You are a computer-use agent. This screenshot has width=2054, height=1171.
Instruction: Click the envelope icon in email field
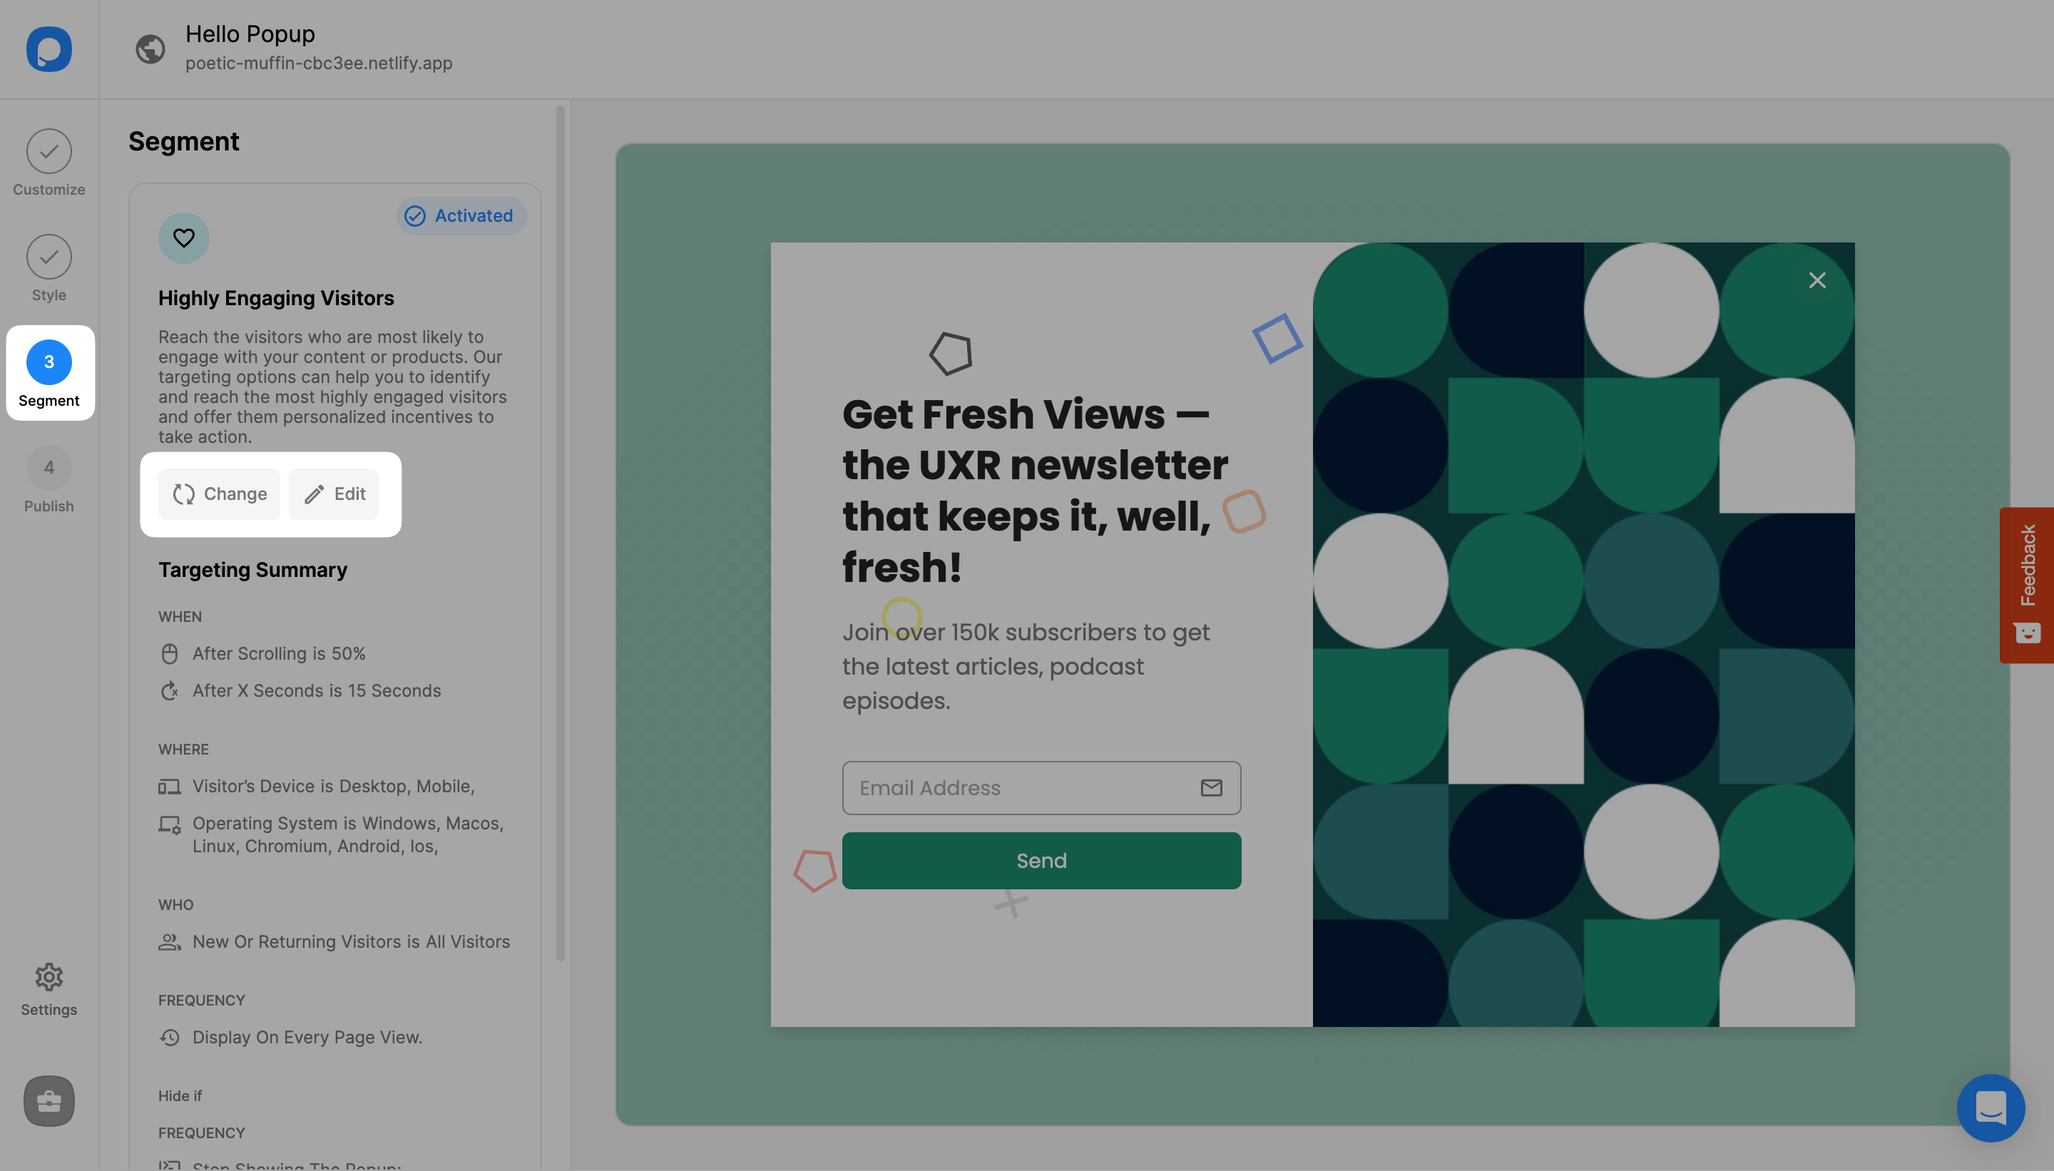point(1211,787)
